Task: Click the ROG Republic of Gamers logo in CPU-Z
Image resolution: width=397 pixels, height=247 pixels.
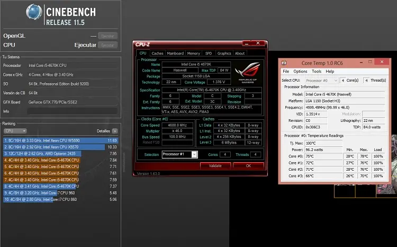Action: [247, 72]
